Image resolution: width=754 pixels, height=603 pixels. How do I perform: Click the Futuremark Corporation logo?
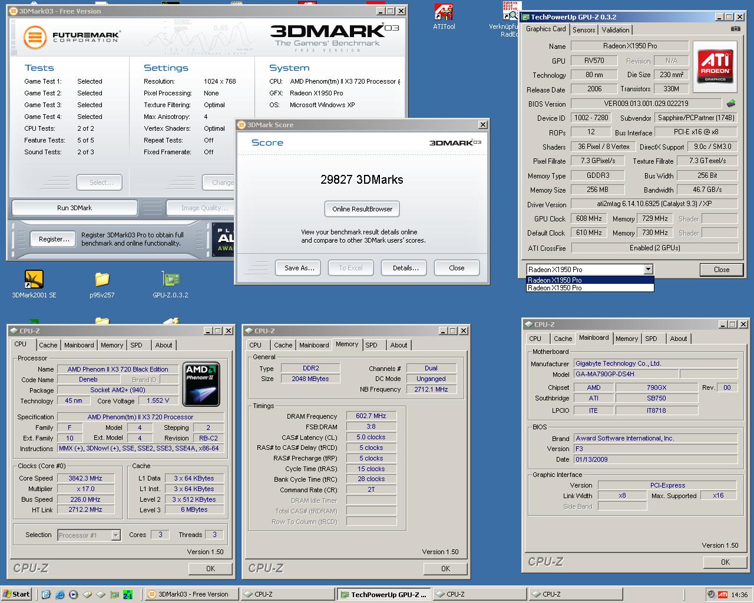pyautogui.click(x=72, y=37)
